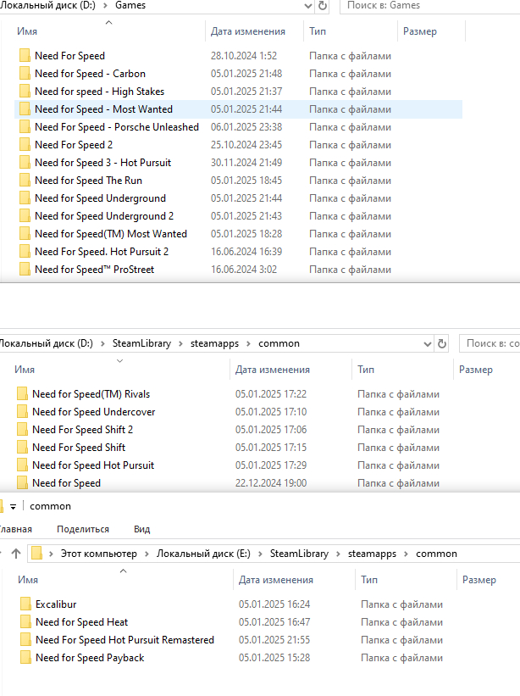Click SteamLibrary breadcrumb in D: drive path

(141, 343)
